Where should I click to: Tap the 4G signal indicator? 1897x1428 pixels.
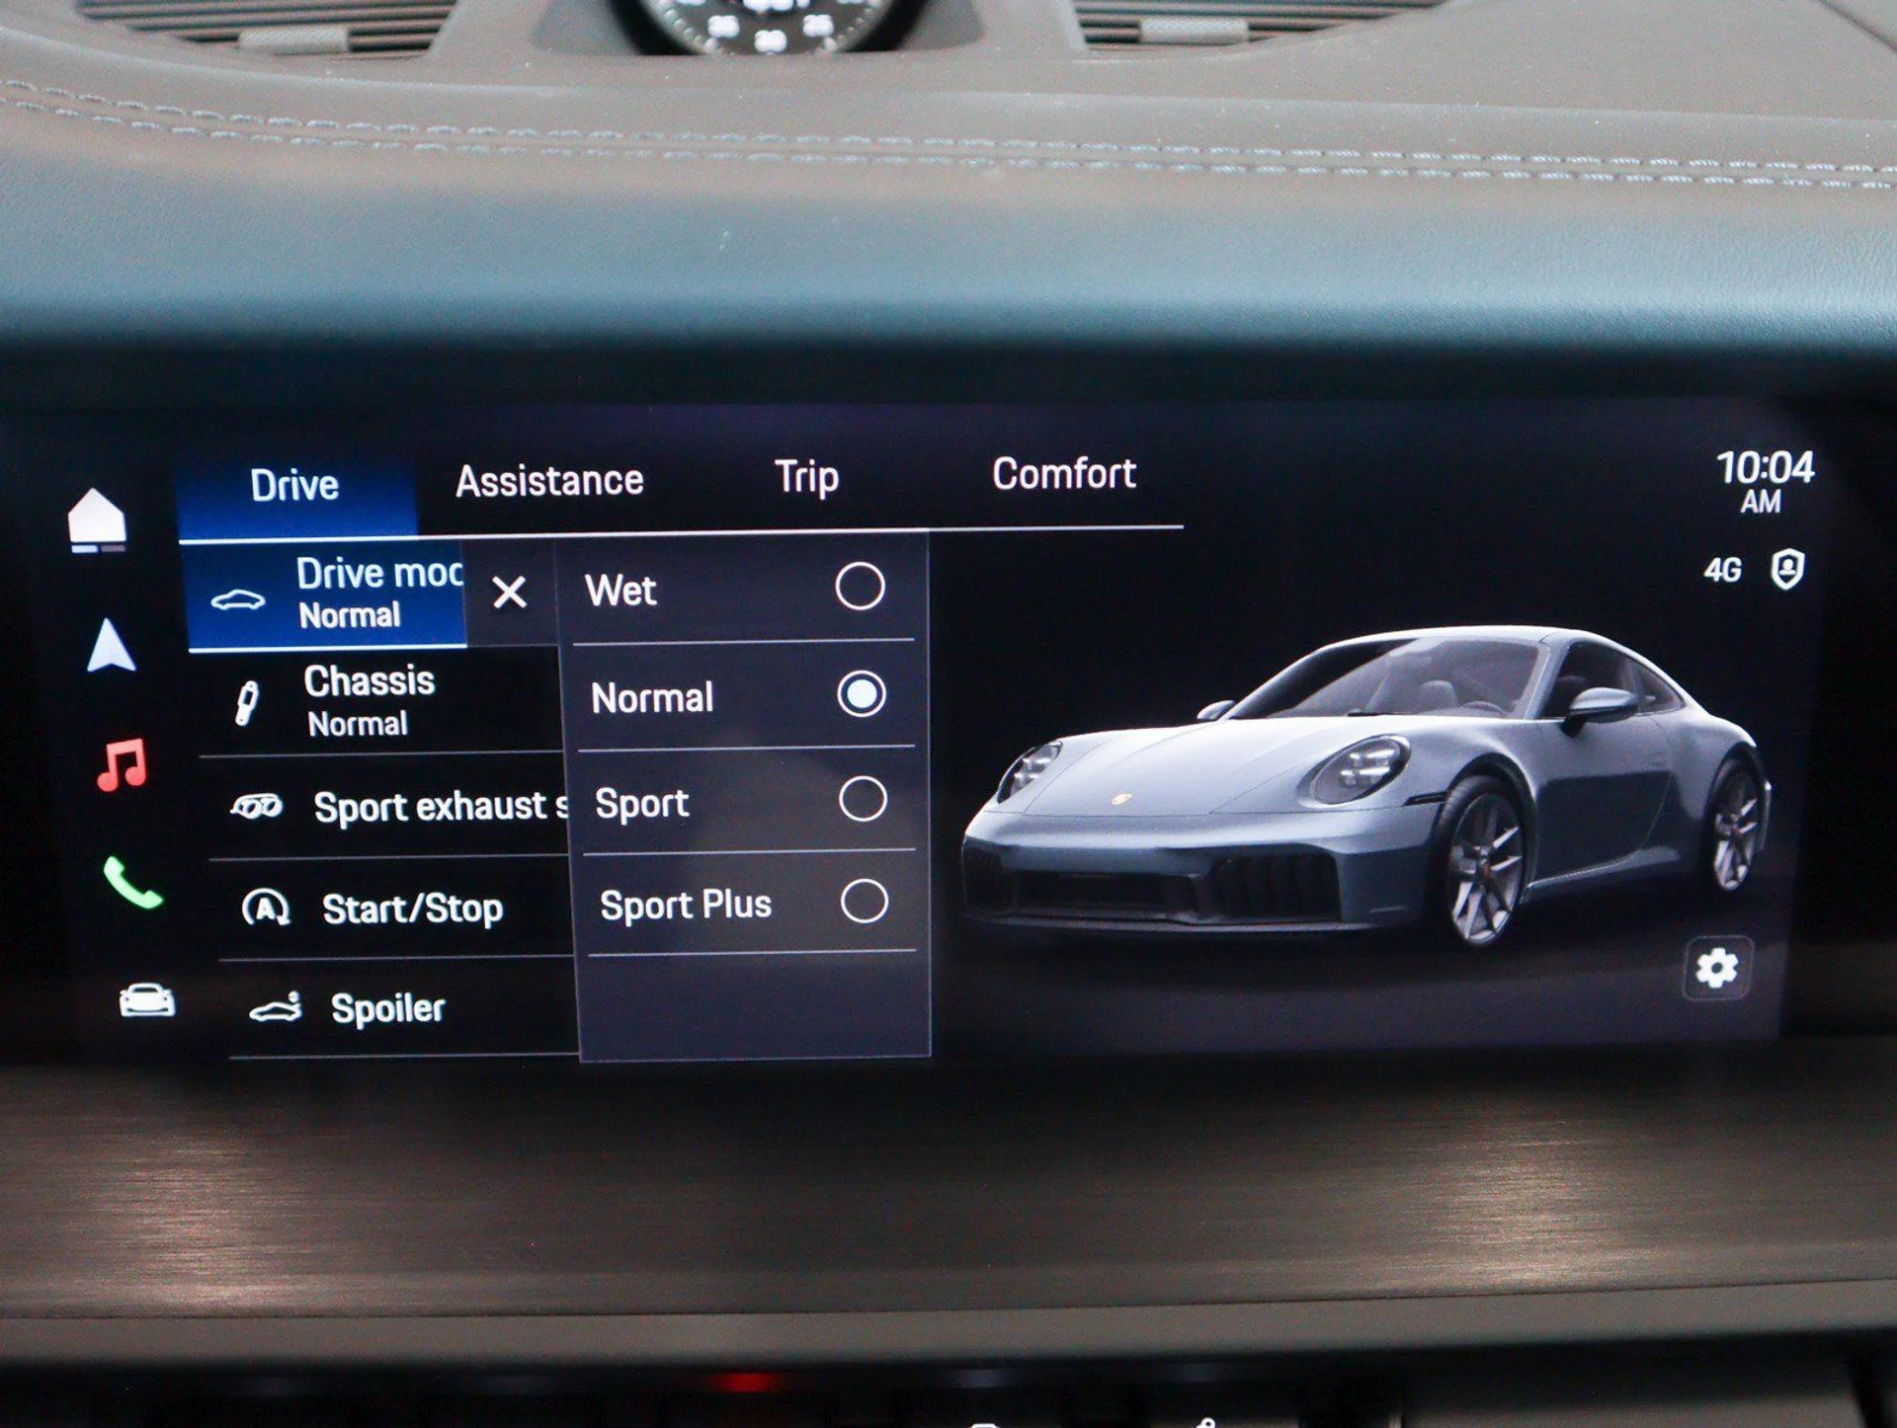click(1722, 570)
